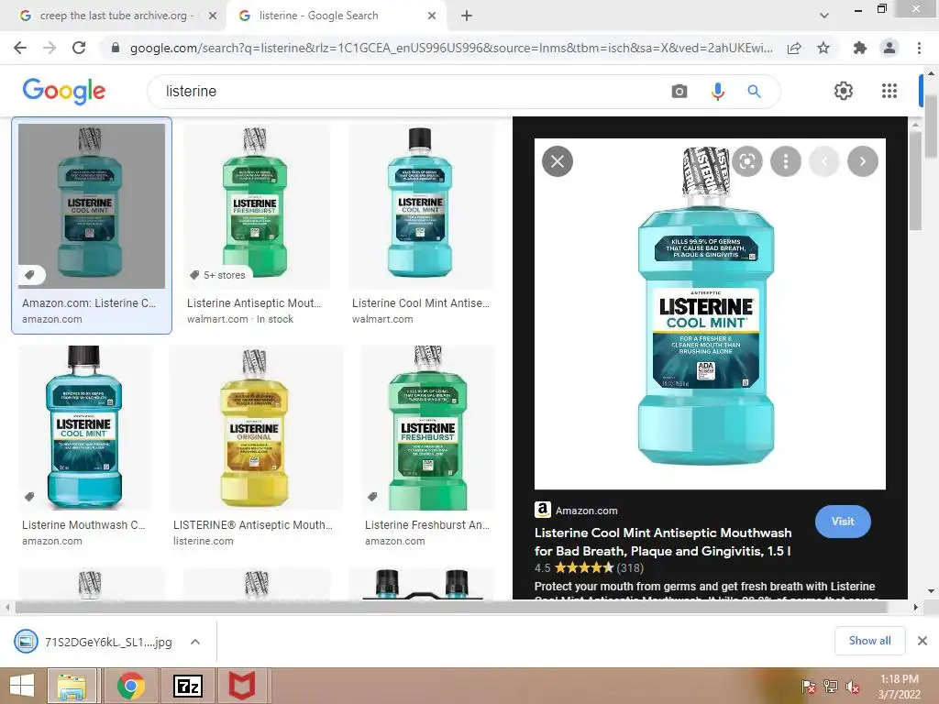Open the Extensions puzzle icon
The width and height of the screenshot is (939, 704).
[860, 48]
